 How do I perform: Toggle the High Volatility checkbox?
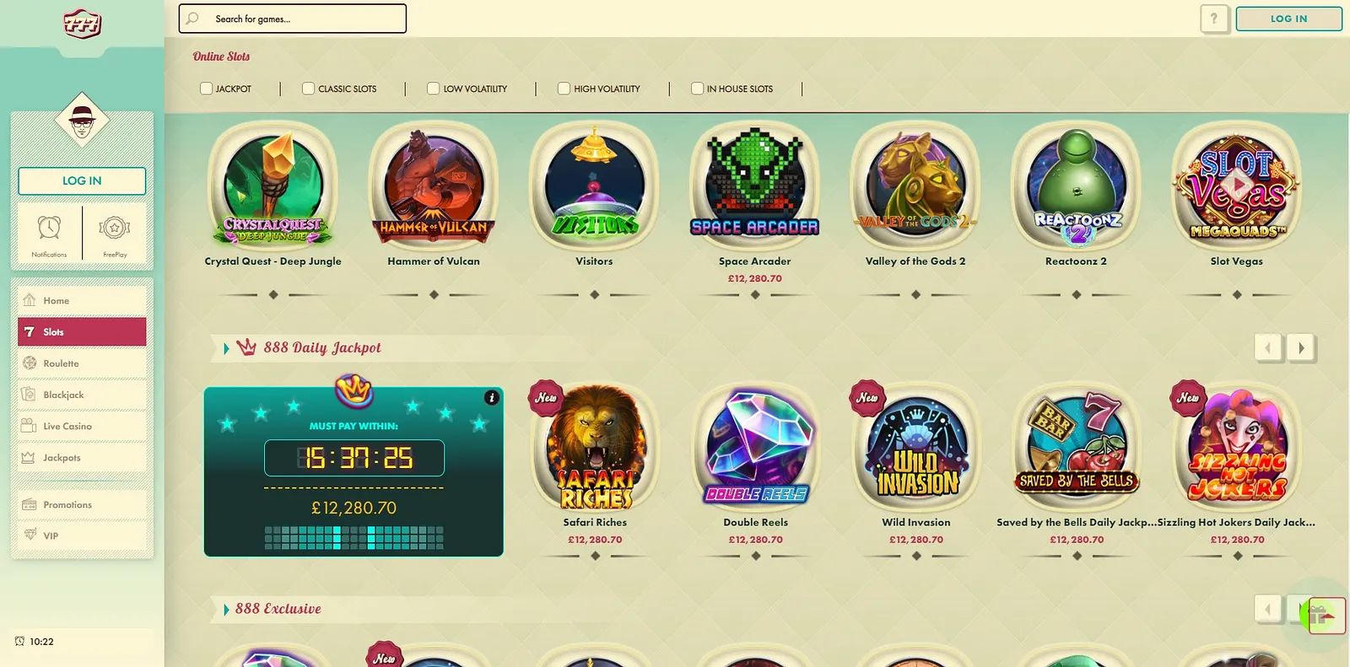(564, 88)
